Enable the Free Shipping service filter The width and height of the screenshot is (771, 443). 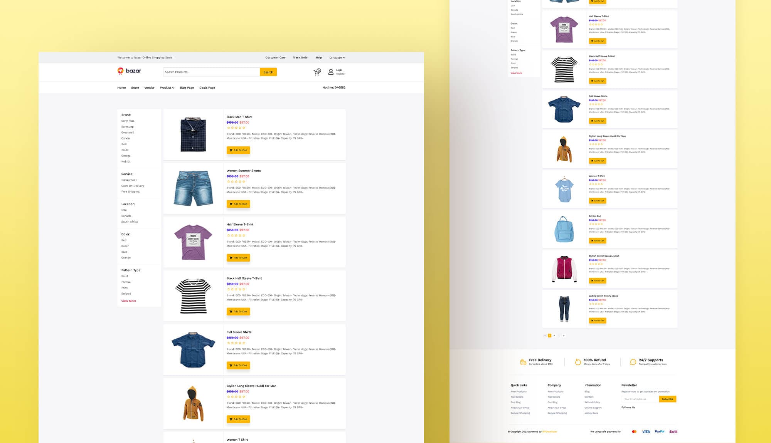[x=131, y=191]
